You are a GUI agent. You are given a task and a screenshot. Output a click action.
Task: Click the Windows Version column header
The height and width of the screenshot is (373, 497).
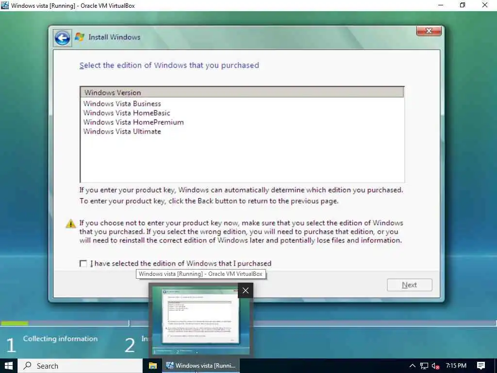(242, 92)
